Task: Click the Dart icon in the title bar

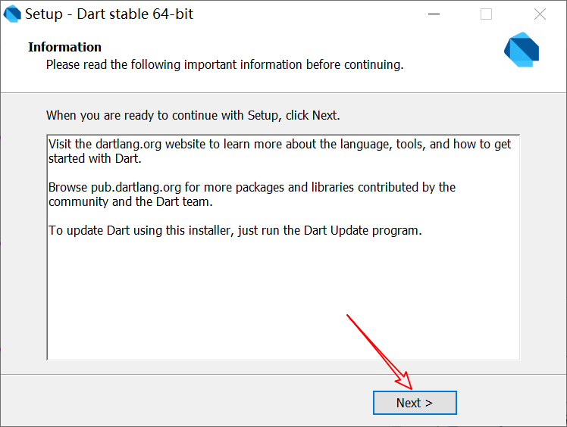Action: [12, 14]
